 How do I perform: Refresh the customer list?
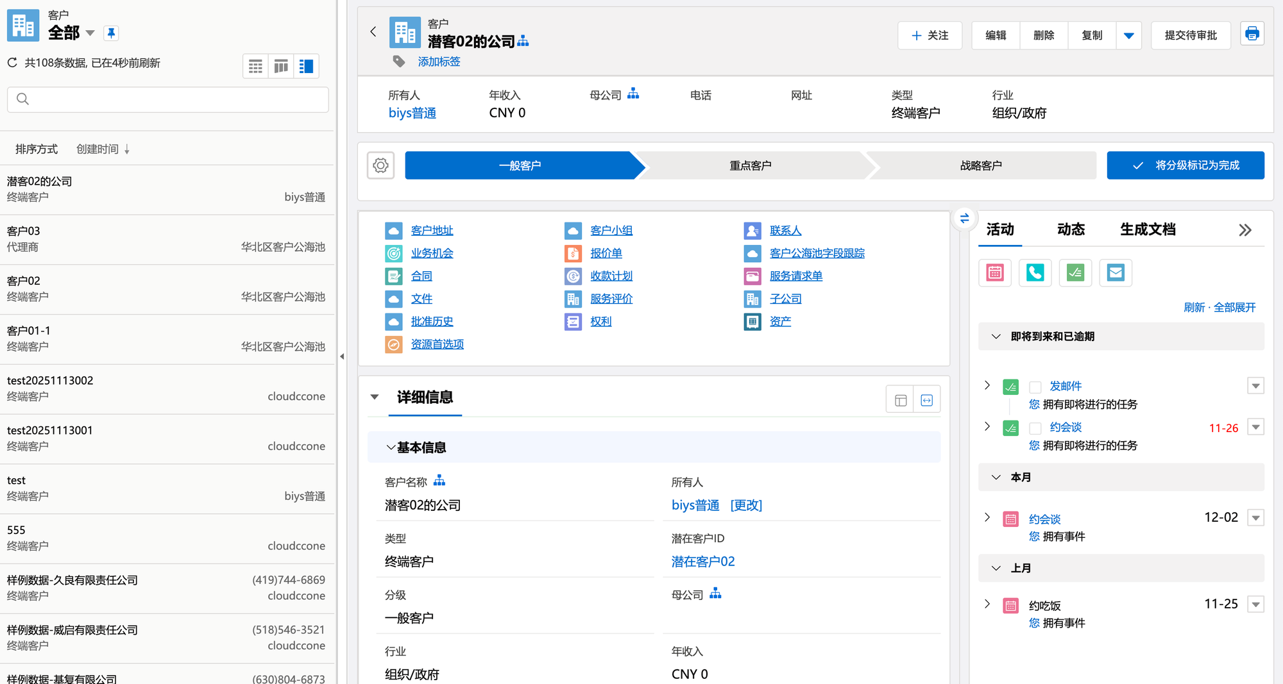pyautogui.click(x=12, y=63)
